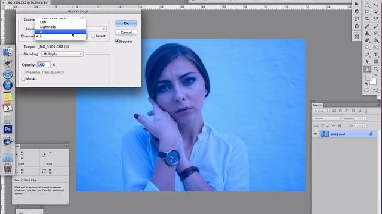Open the Blending mode Multiply dropdown
The height and width of the screenshot is (214, 382).
[x=62, y=54]
